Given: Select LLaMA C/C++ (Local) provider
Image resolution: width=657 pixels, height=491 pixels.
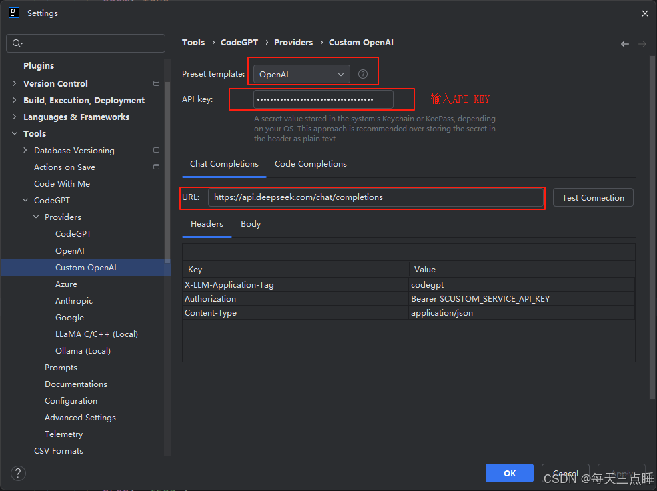Looking at the screenshot, I should pos(96,334).
